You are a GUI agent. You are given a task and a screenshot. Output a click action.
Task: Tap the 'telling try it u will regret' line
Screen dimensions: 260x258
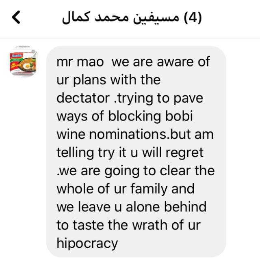tap(130, 153)
